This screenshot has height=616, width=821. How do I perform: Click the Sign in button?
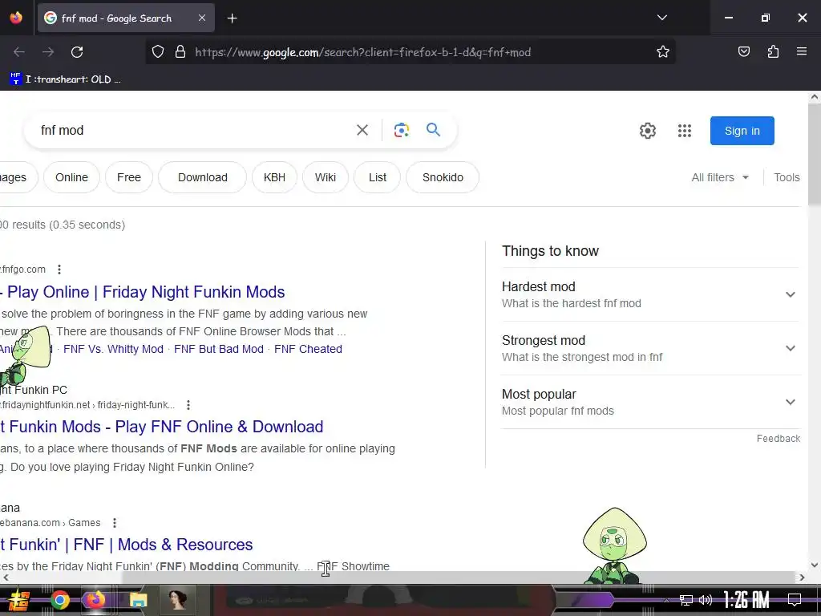(742, 131)
